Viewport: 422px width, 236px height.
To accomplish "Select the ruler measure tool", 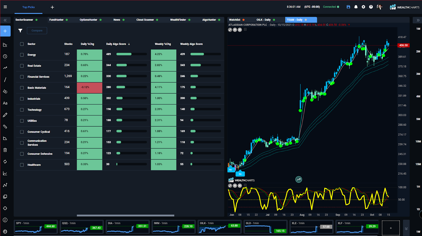I will pos(5,126).
